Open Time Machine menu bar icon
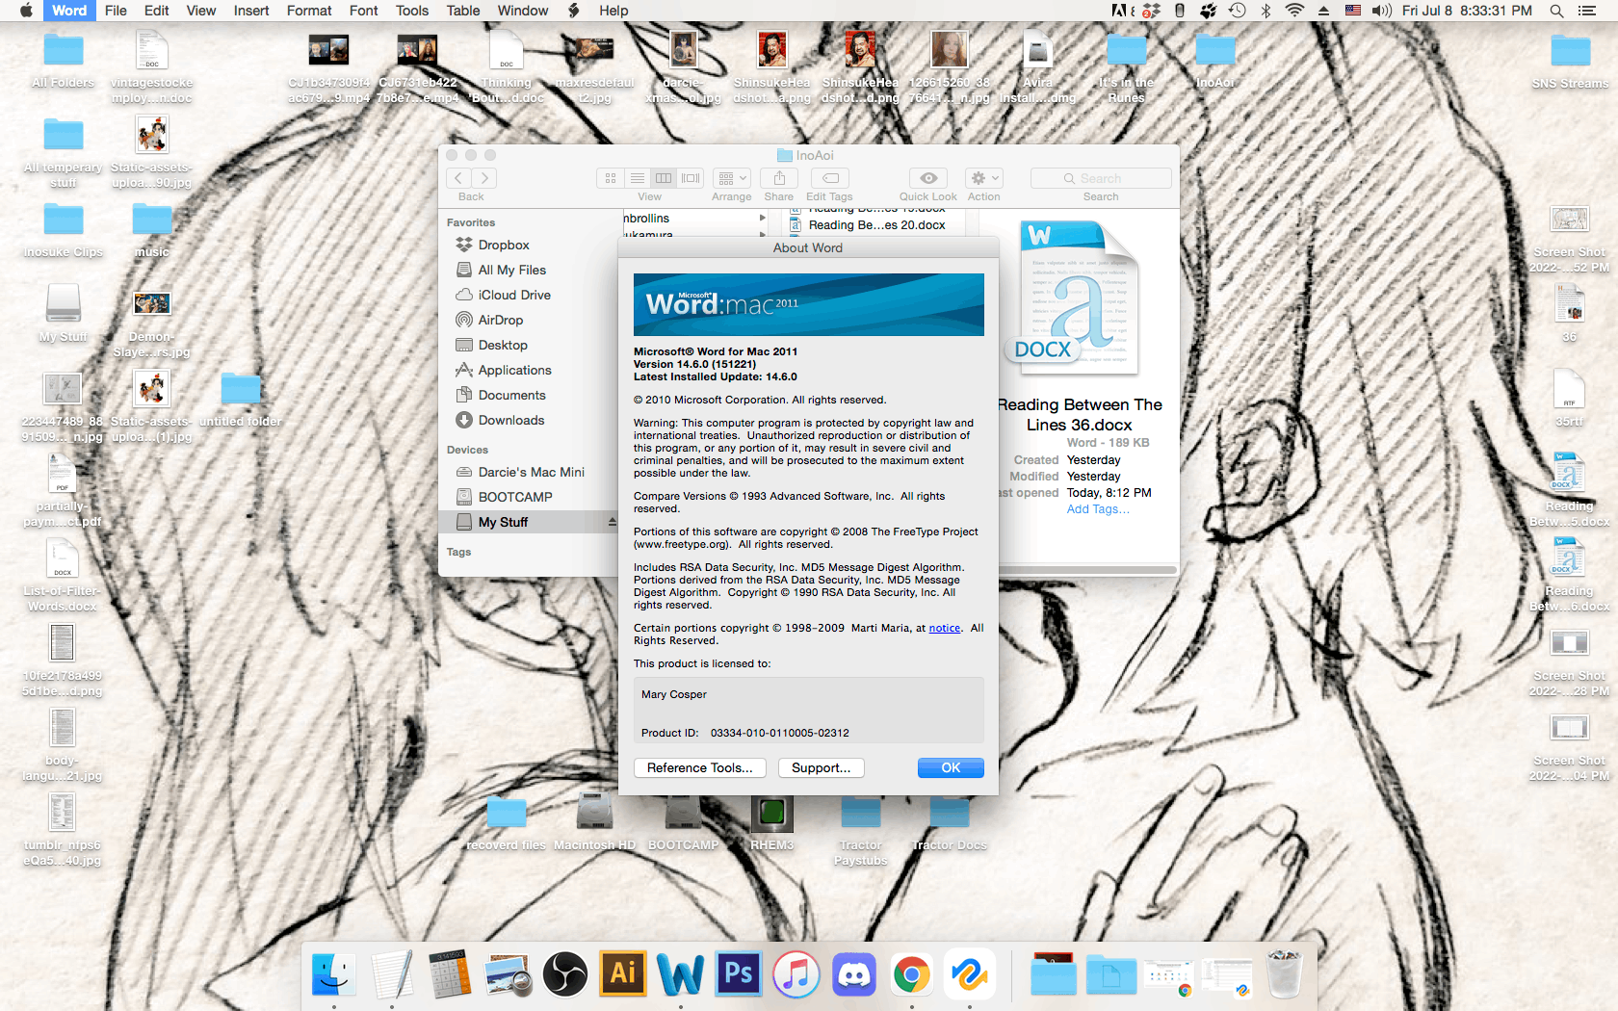Image resolution: width=1618 pixels, height=1011 pixels. pyautogui.click(x=1238, y=11)
